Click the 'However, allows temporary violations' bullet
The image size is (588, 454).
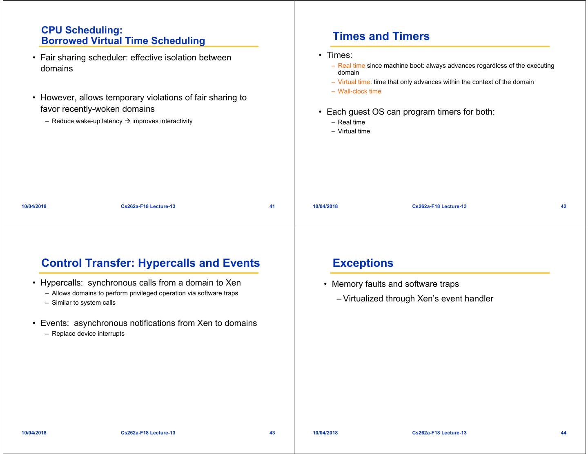tap(143, 103)
